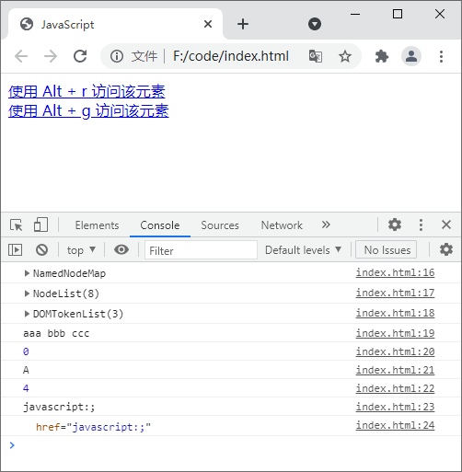Open source link index.html:20
The width and height of the screenshot is (462, 472).
pyautogui.click(x=395, y=351)
